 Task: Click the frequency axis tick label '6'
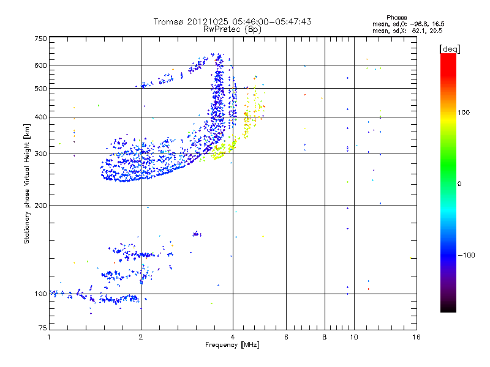(x=286, y=337)
